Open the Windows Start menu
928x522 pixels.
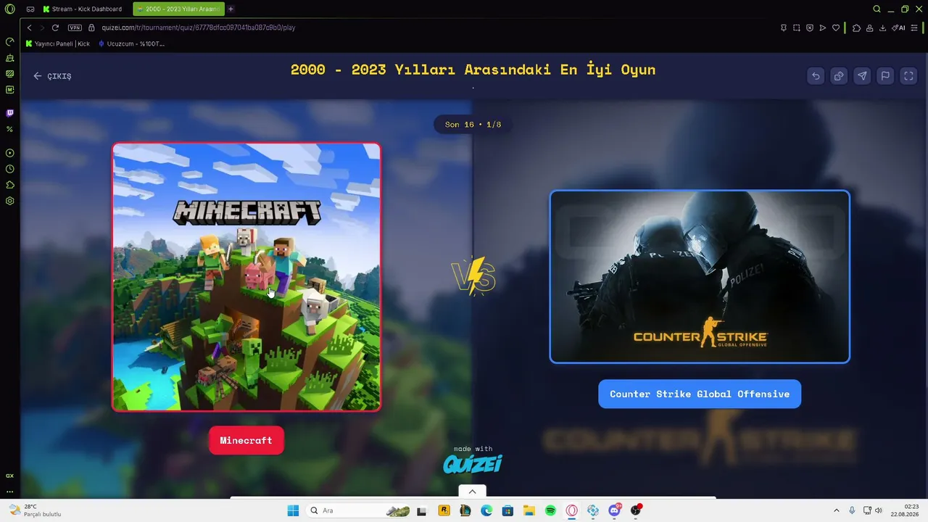point(293,510)
